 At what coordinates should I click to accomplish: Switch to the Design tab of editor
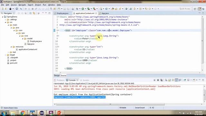pyautogui.click(x=57, y=75)
